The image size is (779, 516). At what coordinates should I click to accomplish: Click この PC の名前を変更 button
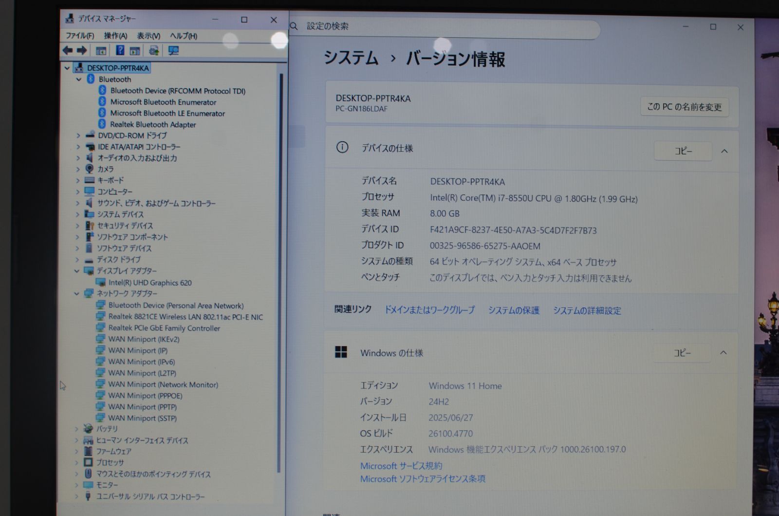click(685, 107)
